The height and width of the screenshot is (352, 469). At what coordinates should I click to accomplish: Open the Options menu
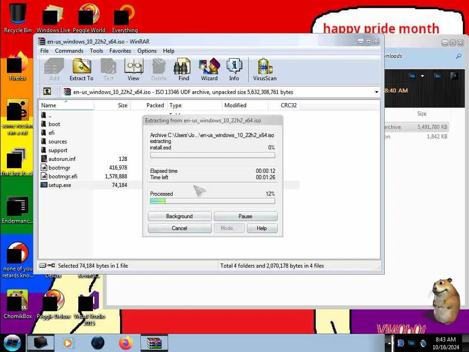click(147, 51)
